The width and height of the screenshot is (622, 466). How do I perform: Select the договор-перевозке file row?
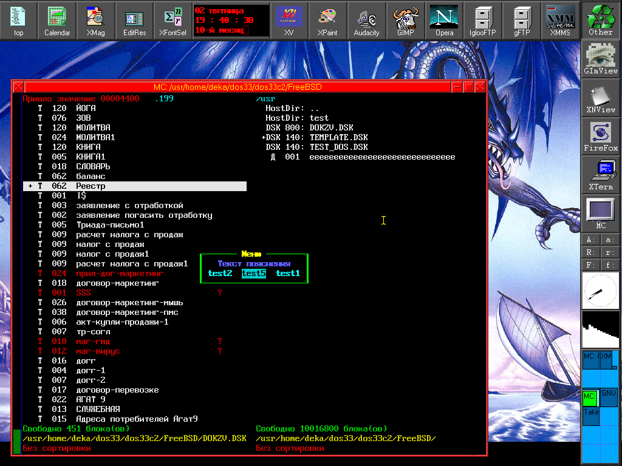coord(134,390)
